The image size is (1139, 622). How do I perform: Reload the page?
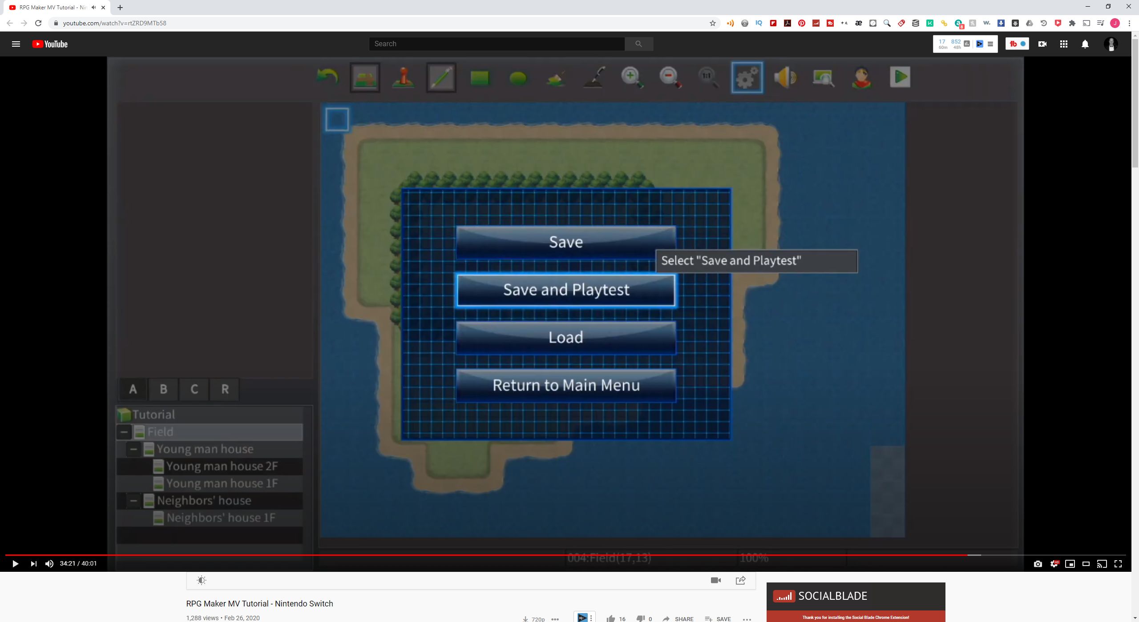[38, 23]
